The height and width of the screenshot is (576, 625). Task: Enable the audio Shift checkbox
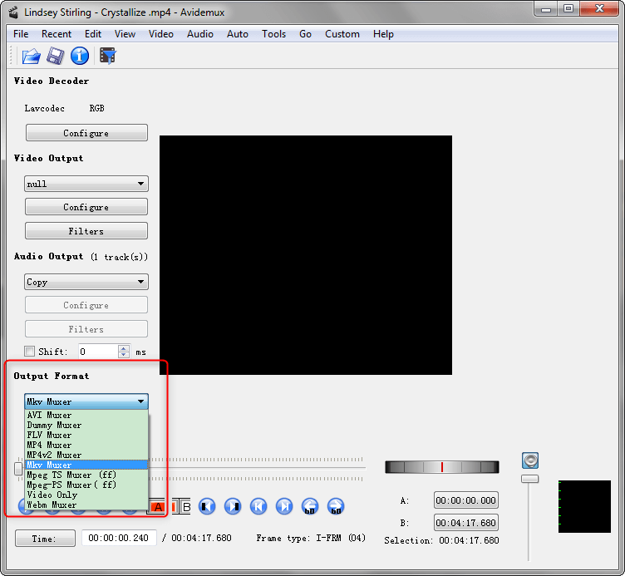click(x=30, y=352)
